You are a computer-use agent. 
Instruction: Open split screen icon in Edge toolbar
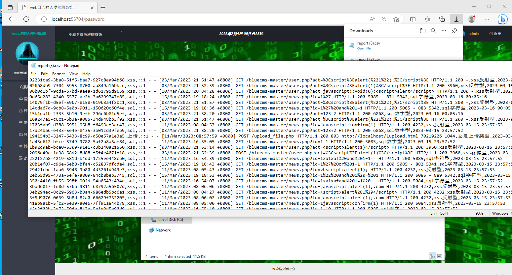point(413,19)
